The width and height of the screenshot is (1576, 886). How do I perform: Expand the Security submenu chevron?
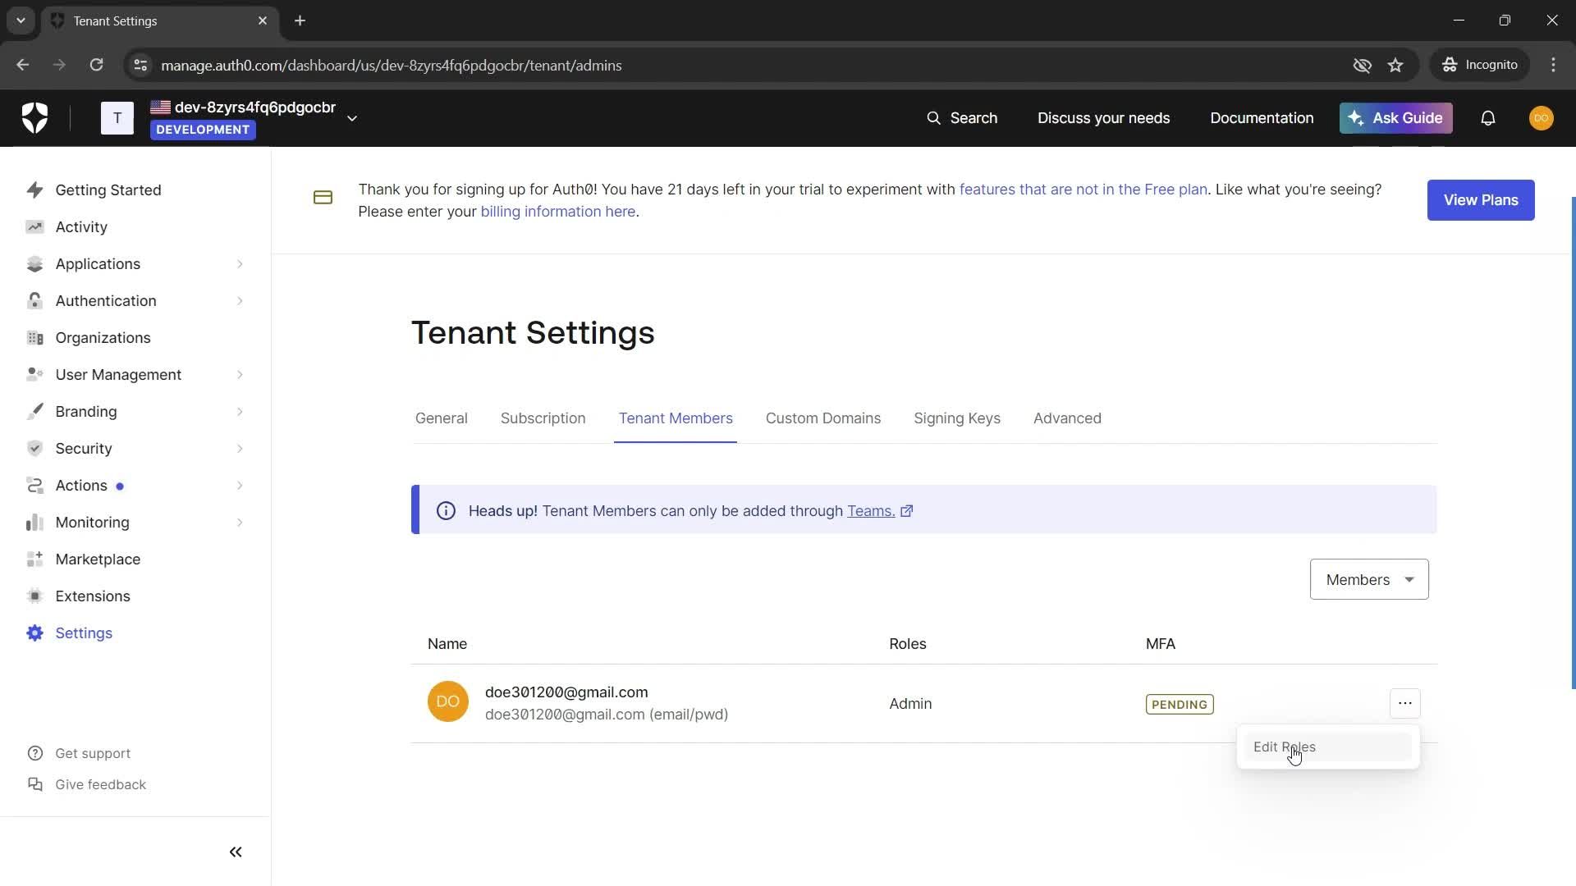240,449
